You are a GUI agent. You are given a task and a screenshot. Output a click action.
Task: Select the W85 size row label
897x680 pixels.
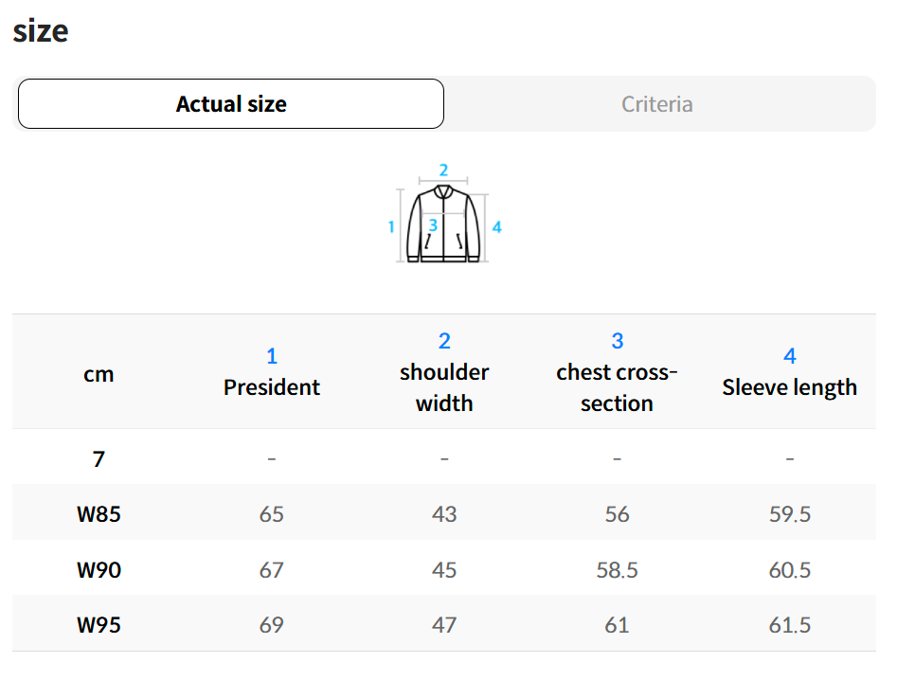99,514
